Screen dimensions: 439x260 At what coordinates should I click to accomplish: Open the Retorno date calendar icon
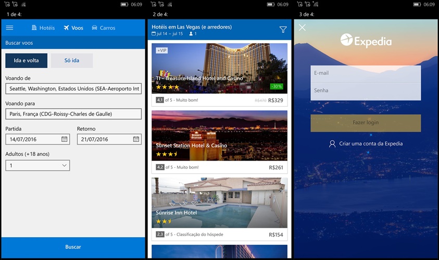point(136,139)
